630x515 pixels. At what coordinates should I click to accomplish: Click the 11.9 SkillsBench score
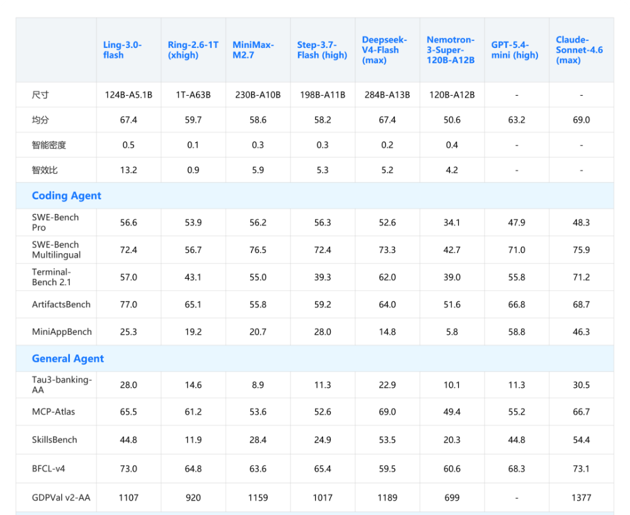click(x=193, y=440)
